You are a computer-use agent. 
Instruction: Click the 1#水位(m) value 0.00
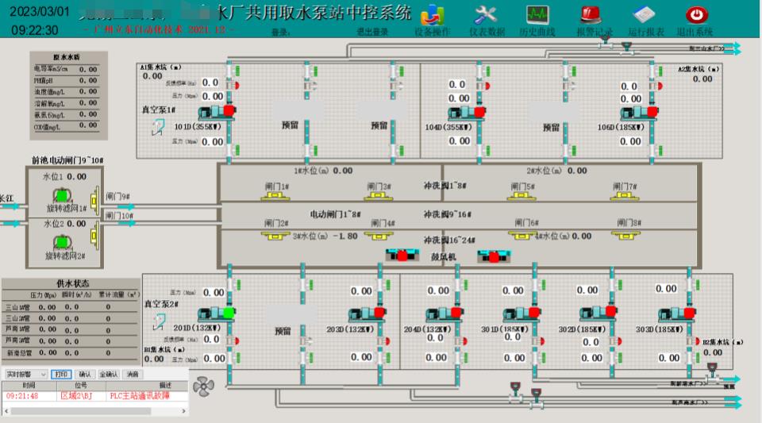tap(343, 171)
